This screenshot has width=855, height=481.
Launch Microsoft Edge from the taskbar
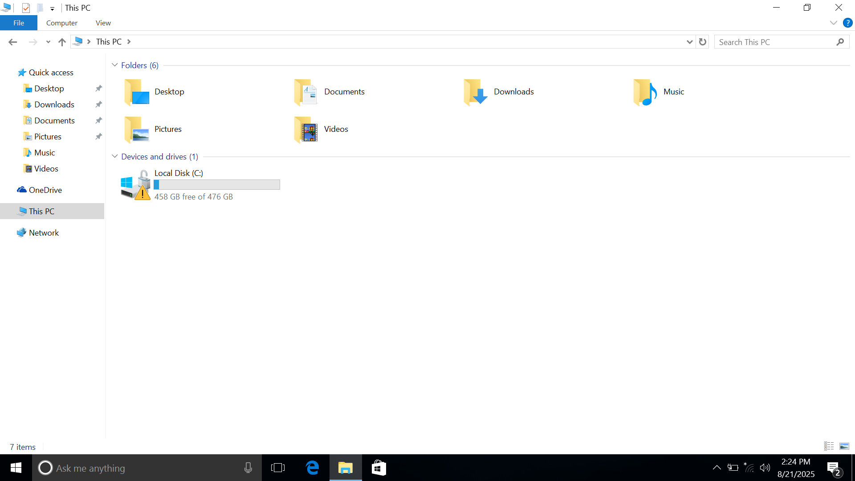313,468
